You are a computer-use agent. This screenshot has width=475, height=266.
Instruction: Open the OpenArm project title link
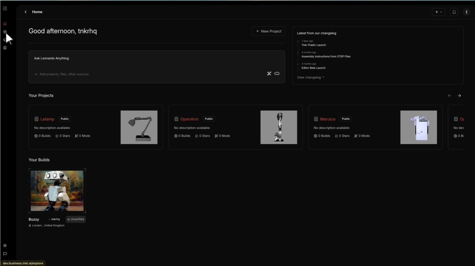(x=189, y=119)
